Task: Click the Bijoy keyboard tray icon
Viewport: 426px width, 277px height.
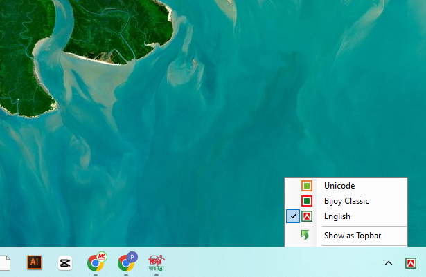Action: pyautogui.click(x=411, y=263)
